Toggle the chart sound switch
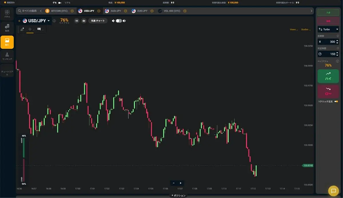Image resolution: width=343 pixels, height=198 pixels. [119, 21]
